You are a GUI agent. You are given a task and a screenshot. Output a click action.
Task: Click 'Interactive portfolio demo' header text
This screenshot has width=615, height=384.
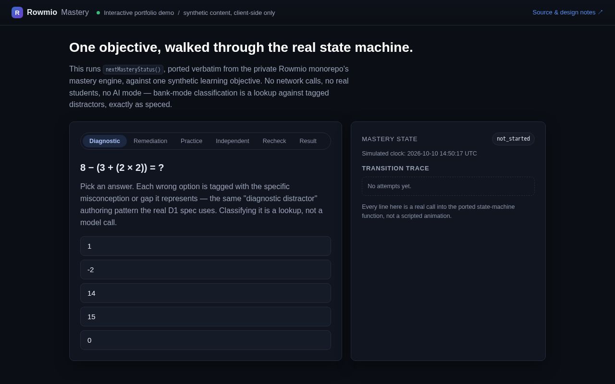click(139, 13)
